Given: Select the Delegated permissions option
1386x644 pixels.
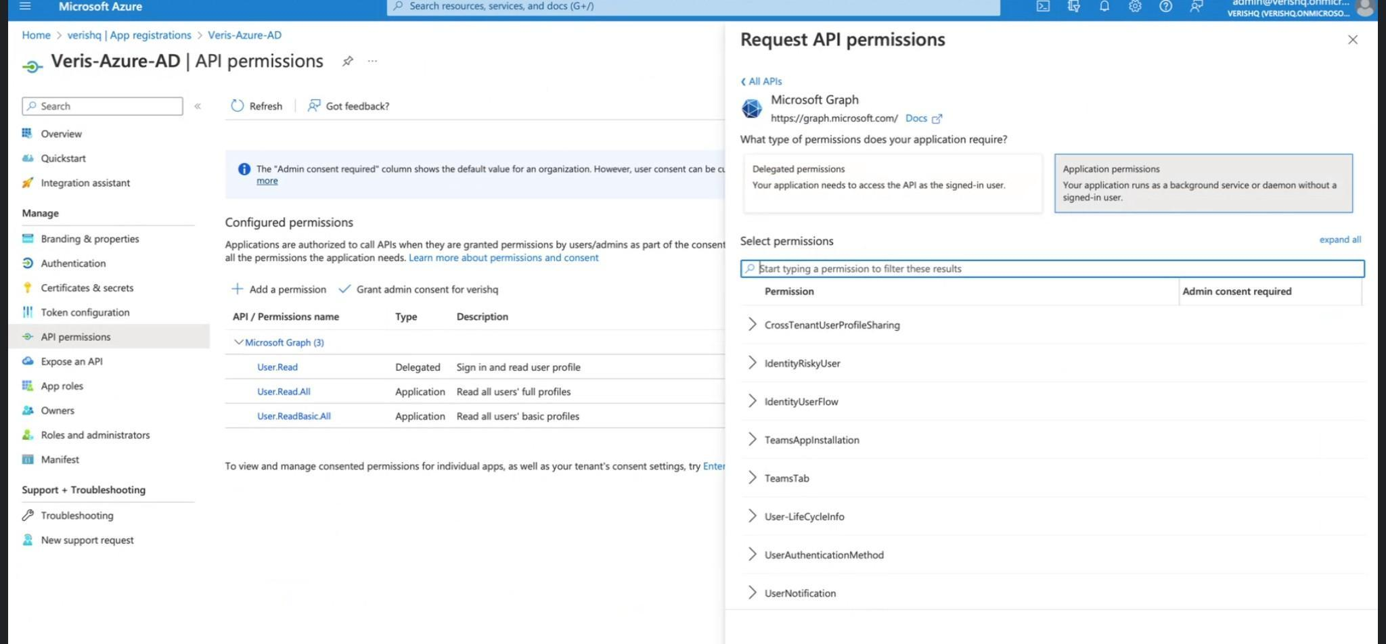Looking at the screenshot, I should click(892, 183).
